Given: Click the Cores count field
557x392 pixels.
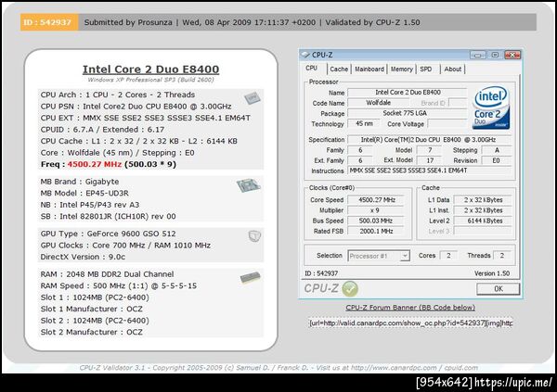Looking at the screenshot, I should pos(448,256).
